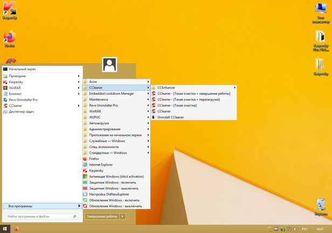Open the WUFUC folder
This screenshot has width=332, height=233.
click(116, 117)
